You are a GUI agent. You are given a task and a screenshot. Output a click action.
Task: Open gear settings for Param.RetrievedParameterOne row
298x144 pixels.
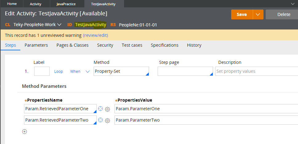click(107, 109)
